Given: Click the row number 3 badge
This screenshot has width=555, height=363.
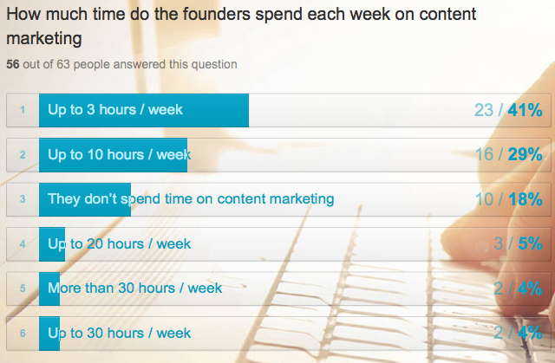Looking at the screenshot, I should [x=22, y=199].
